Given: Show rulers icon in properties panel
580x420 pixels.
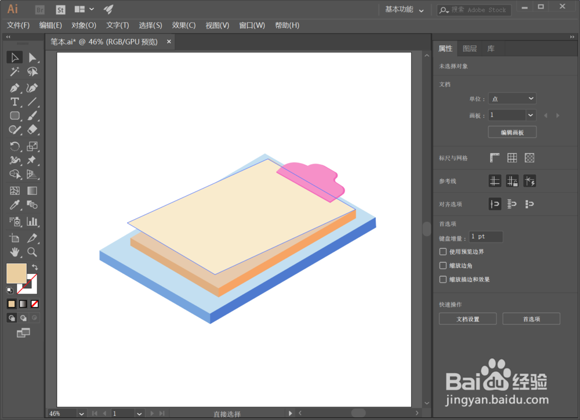Looking at the screenshot, I should pyautogui.click(x=495, y=158).
